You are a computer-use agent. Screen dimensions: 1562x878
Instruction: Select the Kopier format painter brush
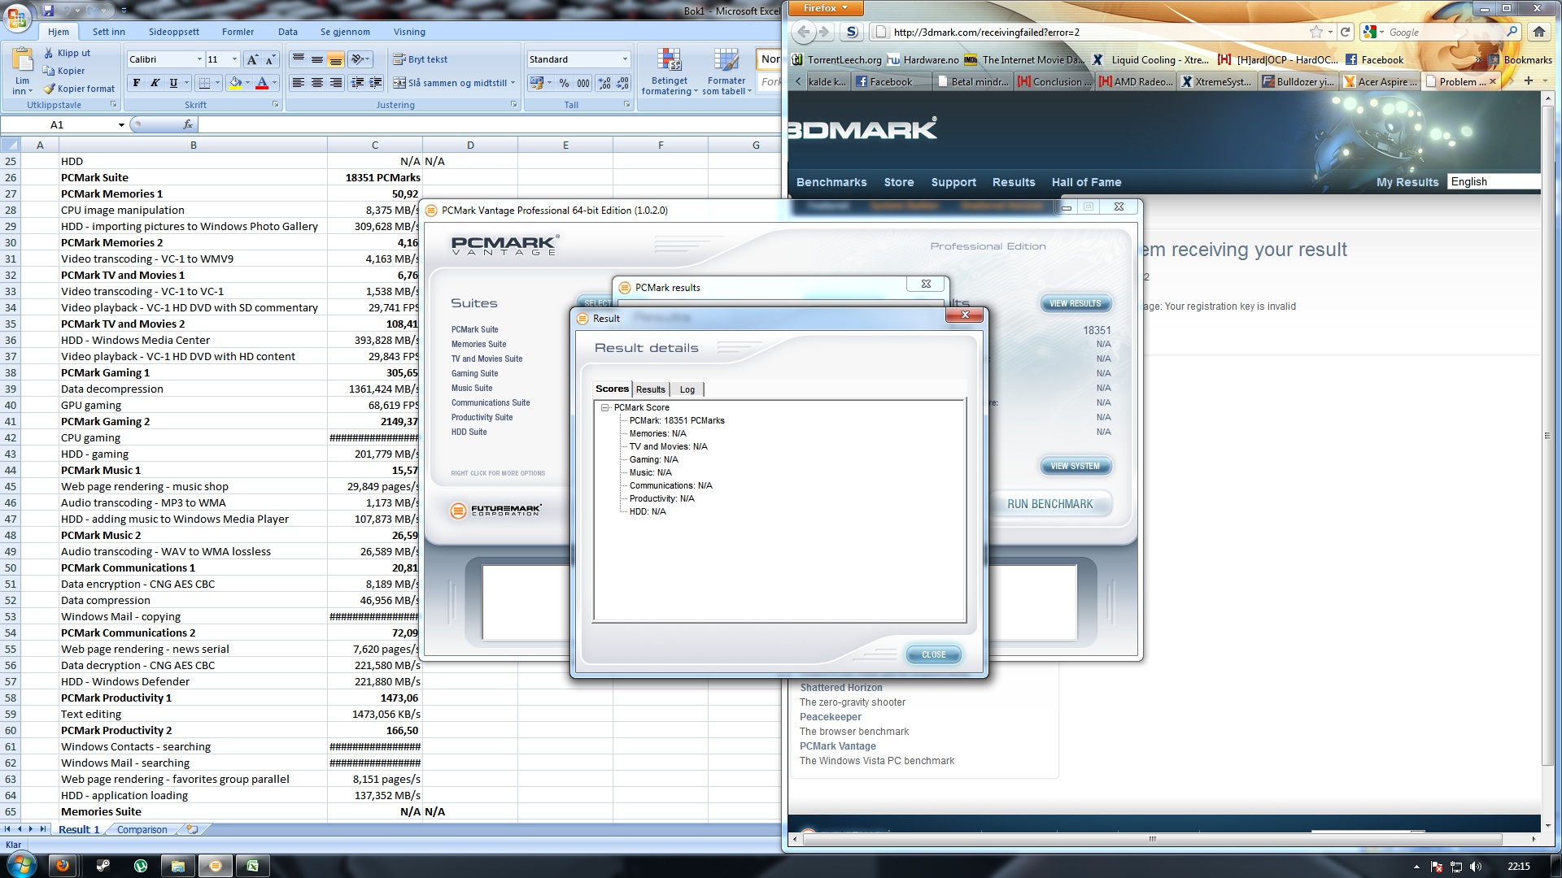[x=48, y=89]
